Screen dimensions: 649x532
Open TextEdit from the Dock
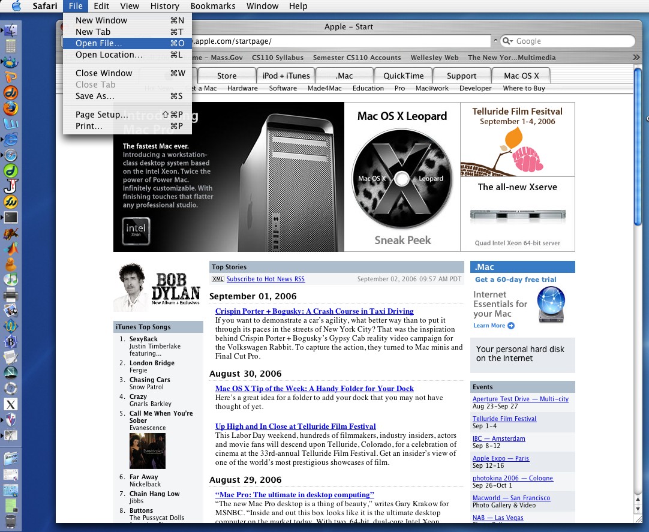point(10,357)
